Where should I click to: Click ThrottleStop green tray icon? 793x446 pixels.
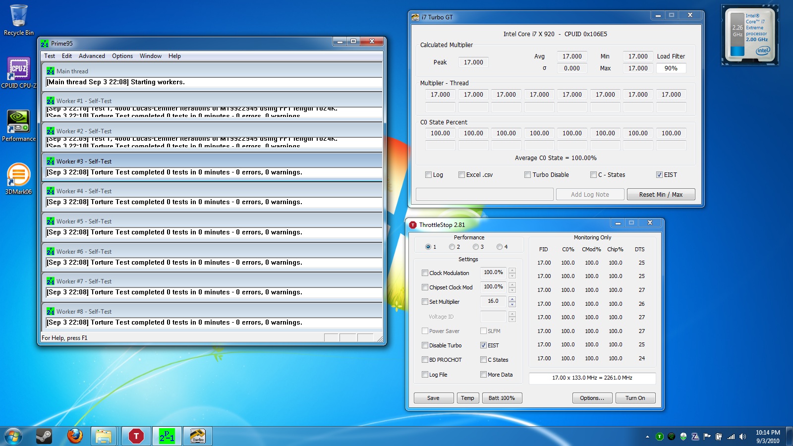659,437
